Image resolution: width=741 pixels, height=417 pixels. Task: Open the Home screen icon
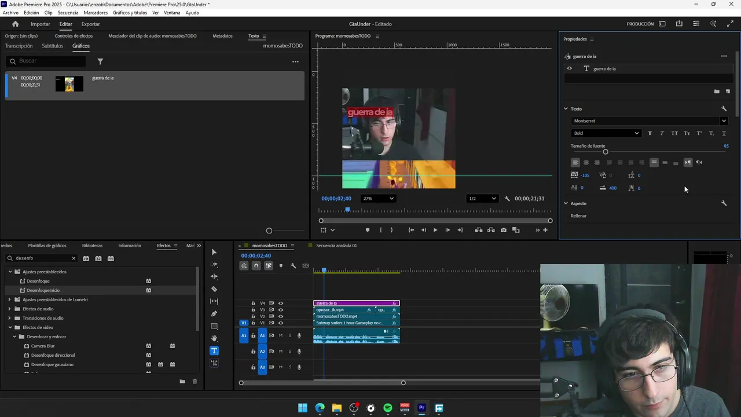(x=16, y=24)
